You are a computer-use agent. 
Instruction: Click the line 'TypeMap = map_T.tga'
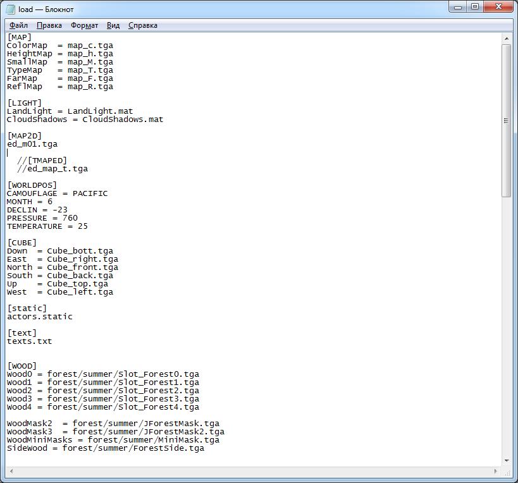coord(60,70)
